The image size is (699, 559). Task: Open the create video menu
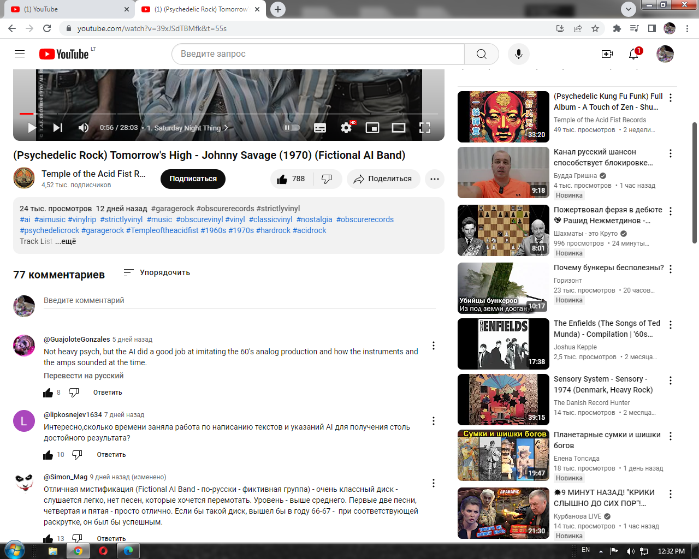pyautogui.click(x=607, y=53)
